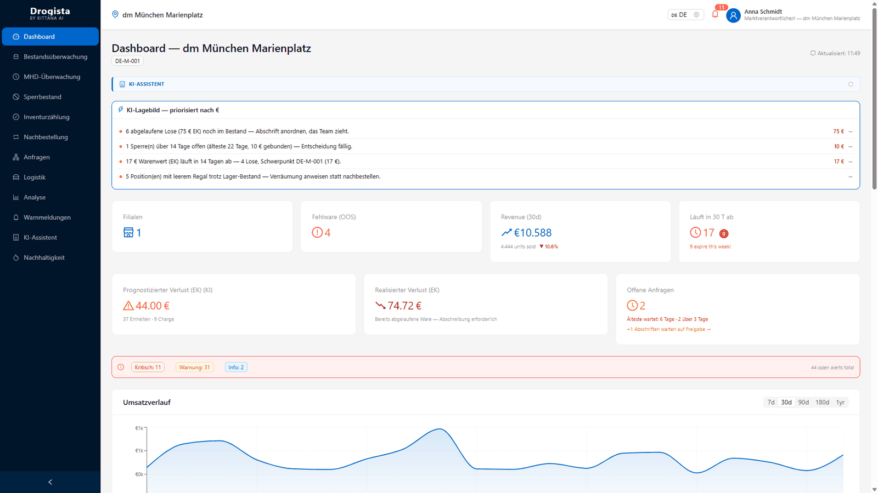Click the arrow next to 75 €
The width and height of the screenshot is (878, 493).
850,131
